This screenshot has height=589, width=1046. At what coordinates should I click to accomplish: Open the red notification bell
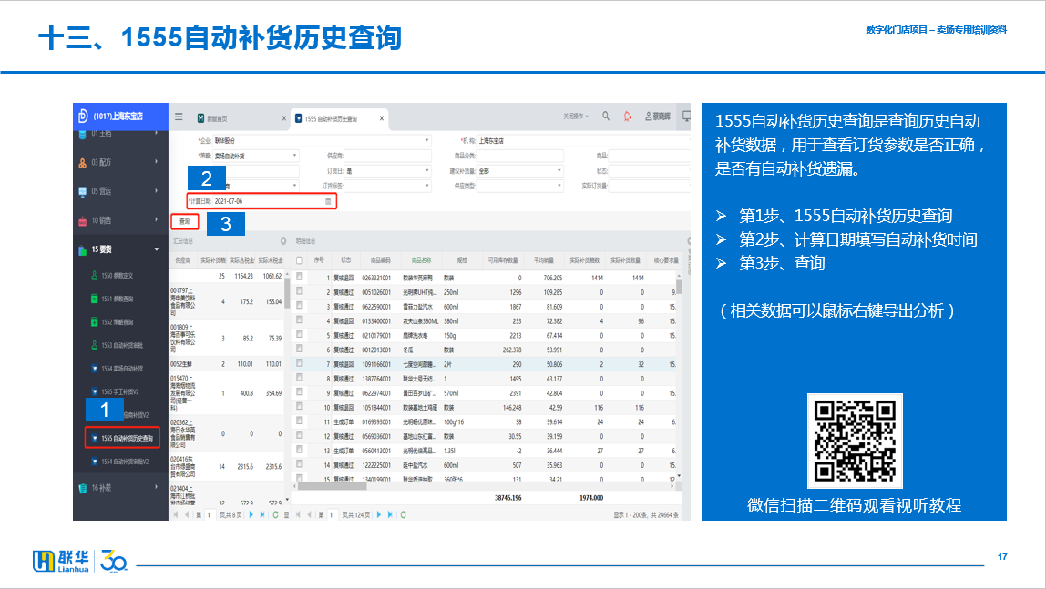point(628,116)
